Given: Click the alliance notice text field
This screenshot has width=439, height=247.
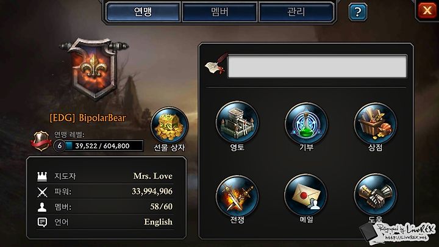Looking at the screenshot, I should click(x=318, y=66).
